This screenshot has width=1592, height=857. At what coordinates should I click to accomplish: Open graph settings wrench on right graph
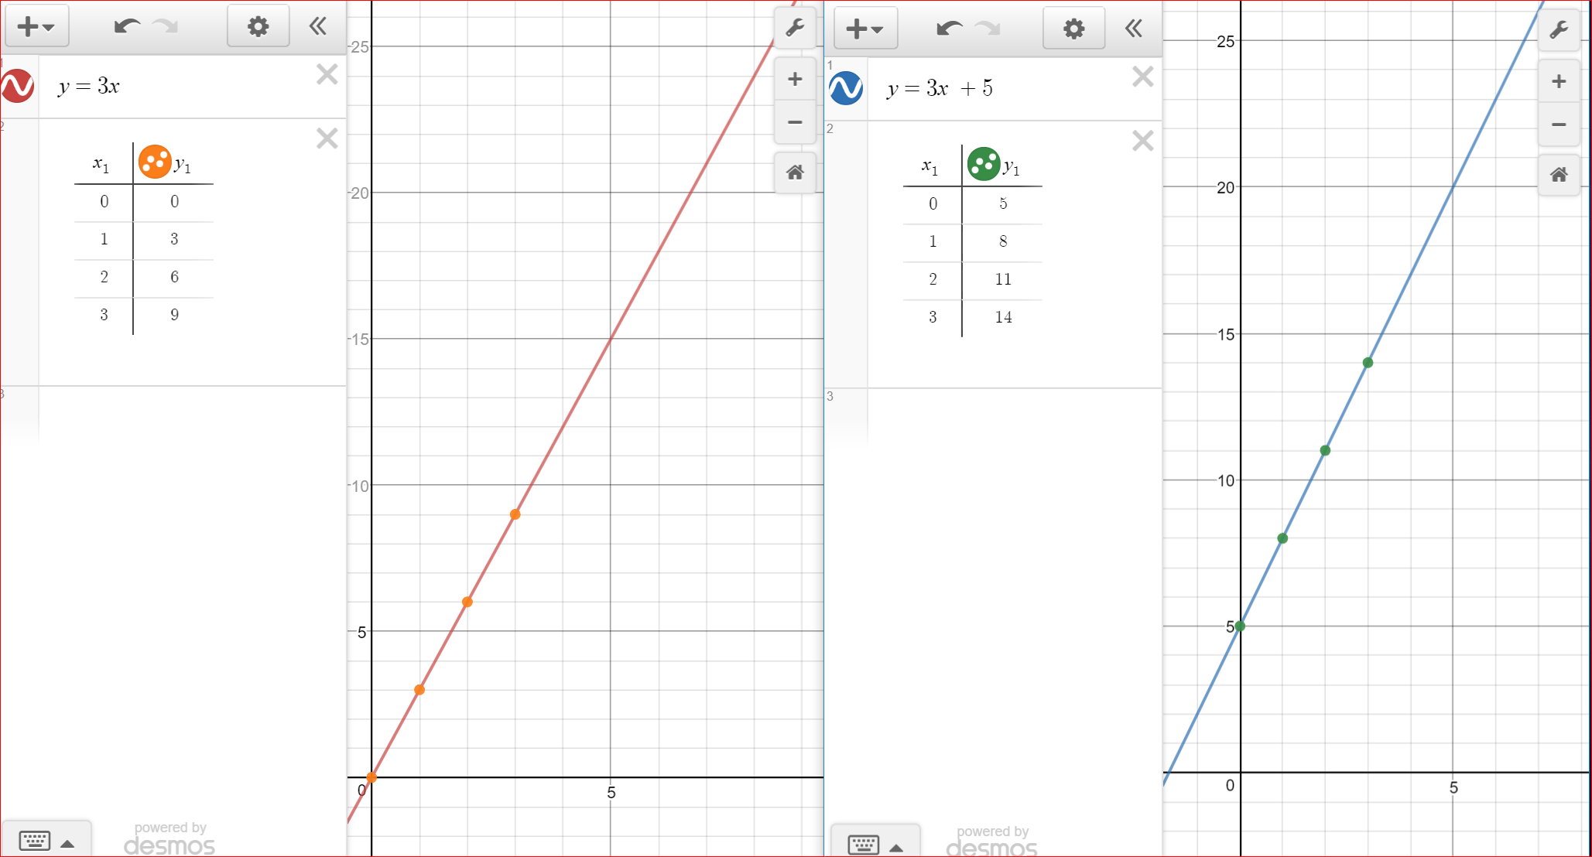click(x=1559, y=31)
